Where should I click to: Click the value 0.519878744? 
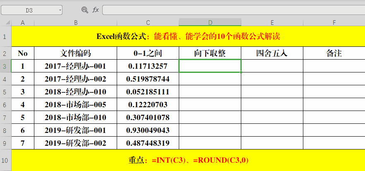[148, 79]
